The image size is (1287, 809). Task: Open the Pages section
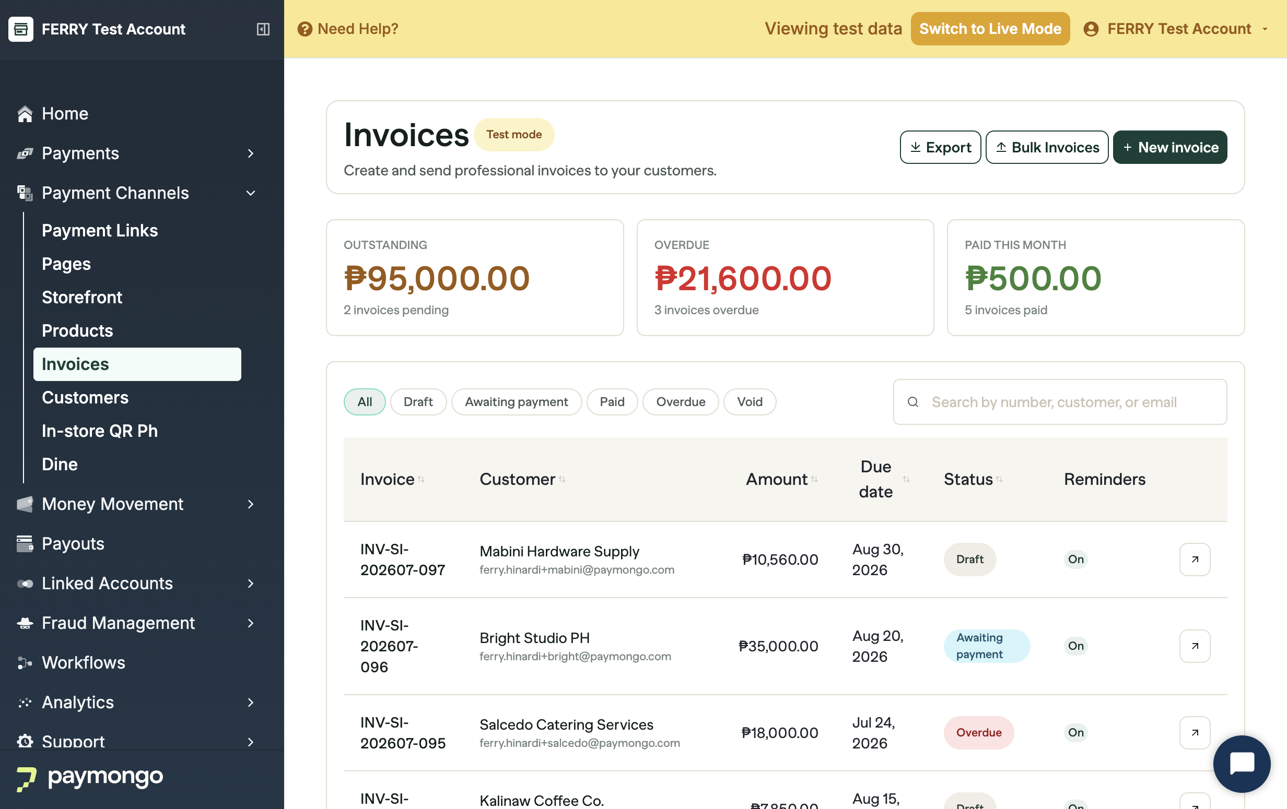tap(66, 264)
